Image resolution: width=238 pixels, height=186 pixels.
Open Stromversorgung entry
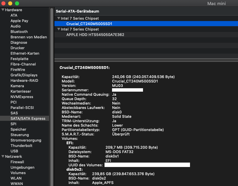coord(26,140)
